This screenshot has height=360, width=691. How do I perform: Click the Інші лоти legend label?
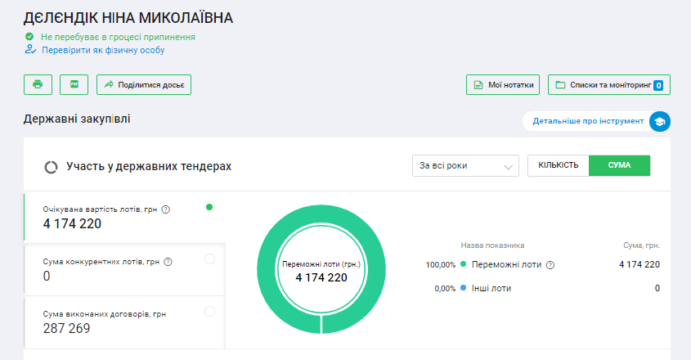[491, 288]
